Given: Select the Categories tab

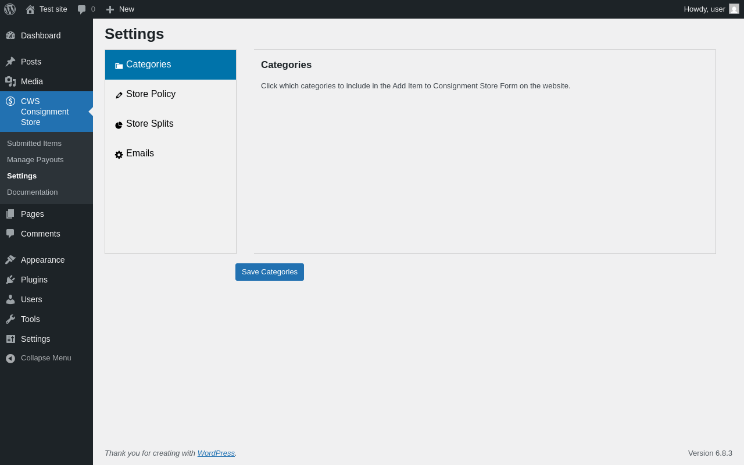Looking at the screenshot, I should pyautogui.click(x=170, y=65).
